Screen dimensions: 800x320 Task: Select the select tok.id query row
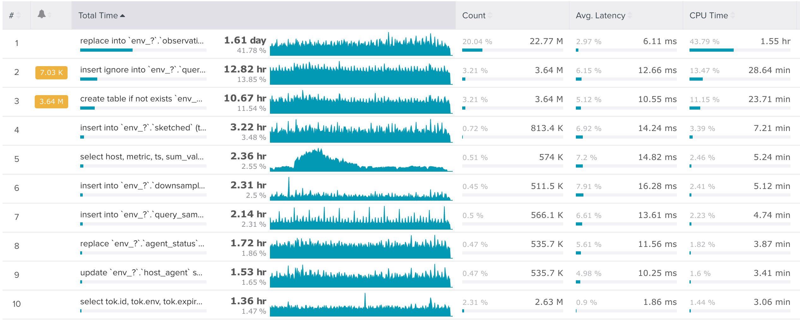(x=141, y=302)
